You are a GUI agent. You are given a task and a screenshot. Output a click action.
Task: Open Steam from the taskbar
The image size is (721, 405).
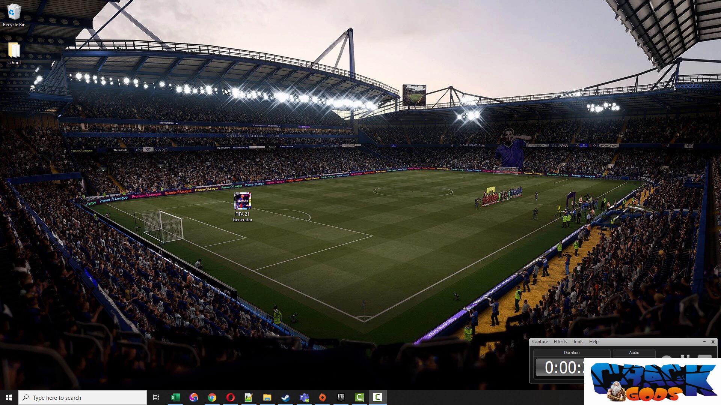pos(286,397)
